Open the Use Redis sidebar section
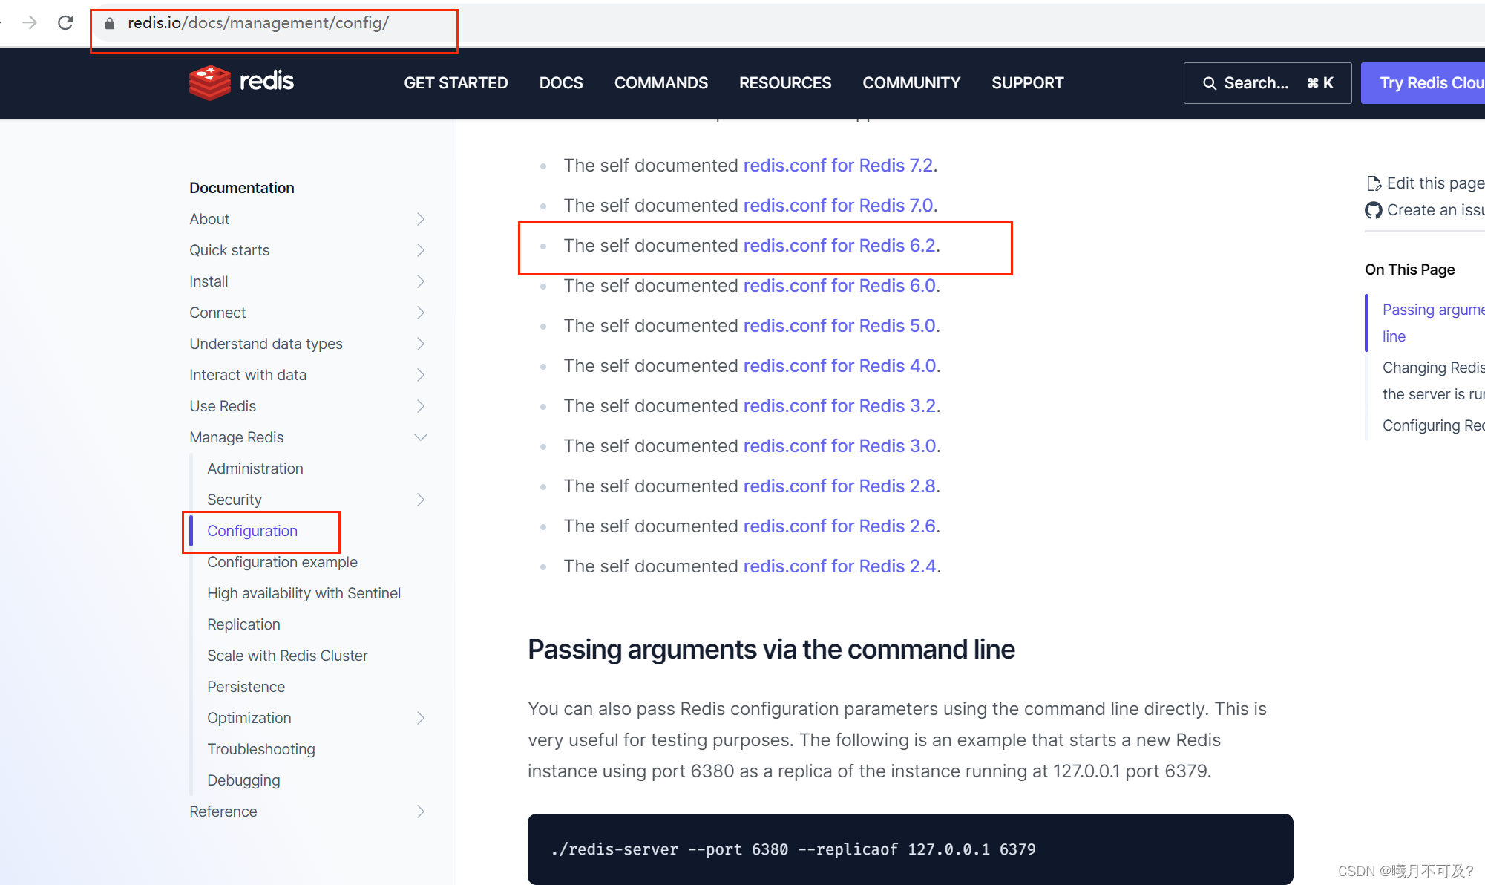The width and height of the screenshot is (1485, 885). coord(223,406)
